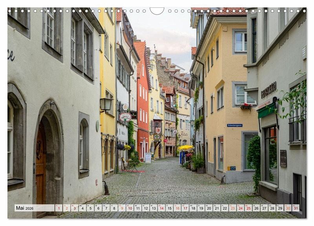Click day 10 in the calendar row

130,208
